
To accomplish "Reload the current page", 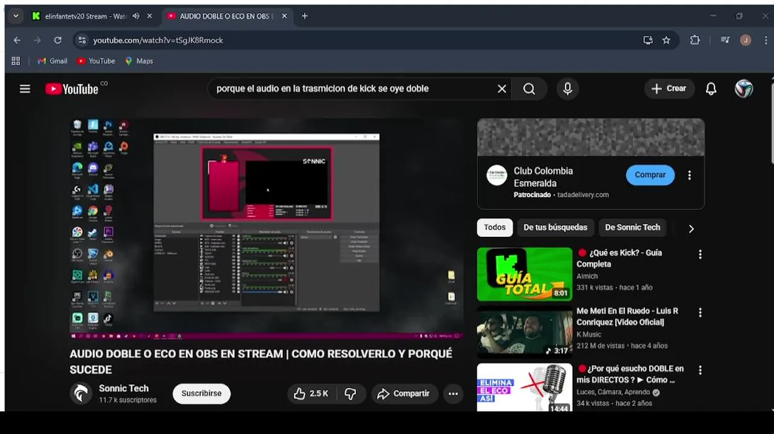I will (58, 40).
